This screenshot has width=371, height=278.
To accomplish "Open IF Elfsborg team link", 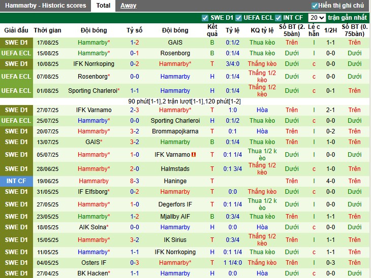I will click(x=92, y=192).
